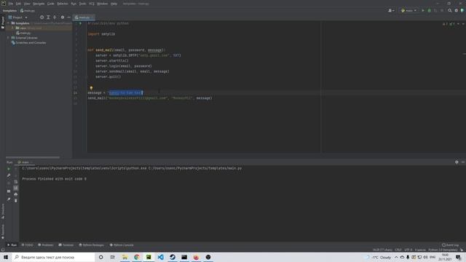
Task: Click the run gutter arrow on line 1
Action: [80, 23]
